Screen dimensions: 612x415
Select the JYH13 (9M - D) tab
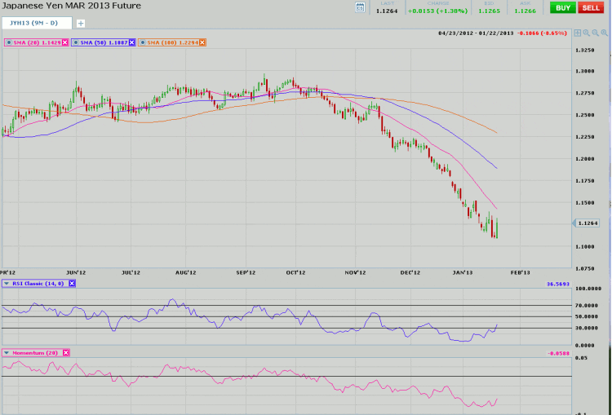(x=35, y=23)
